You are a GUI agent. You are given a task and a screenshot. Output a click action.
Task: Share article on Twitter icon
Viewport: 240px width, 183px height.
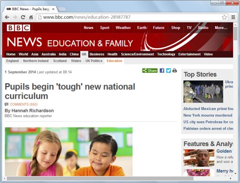(168, 71)
